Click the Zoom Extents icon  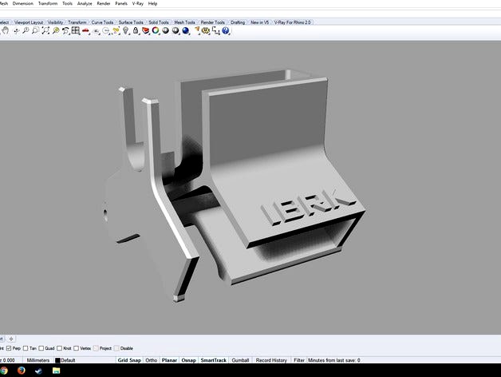coord(45,30)
